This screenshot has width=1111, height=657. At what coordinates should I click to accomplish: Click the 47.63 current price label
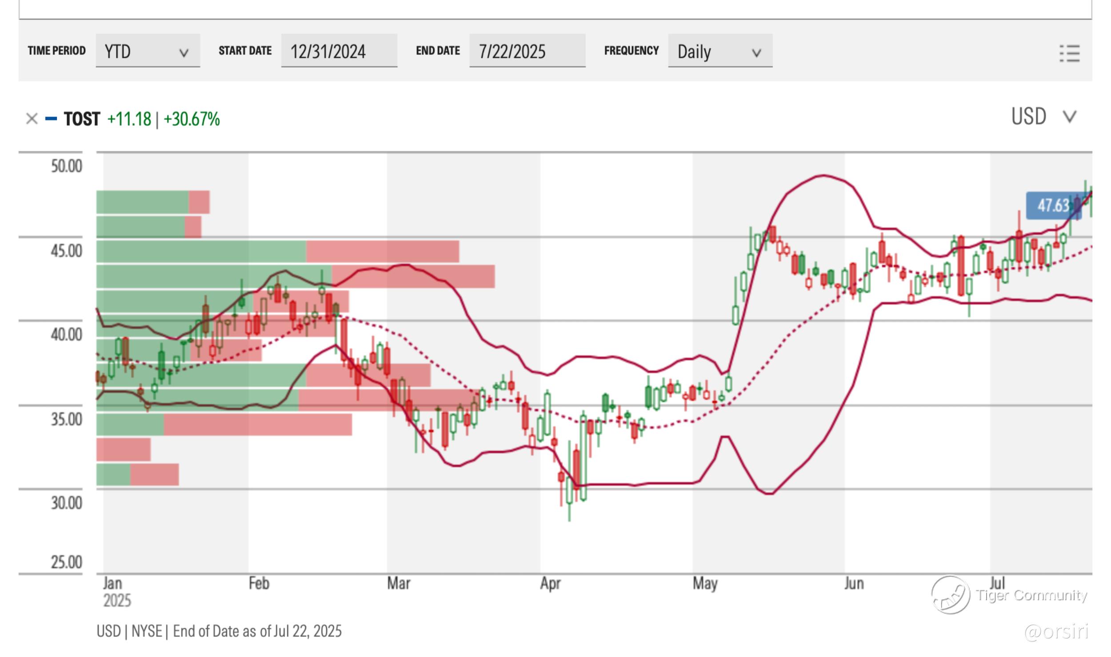[x=1052, y=206]
